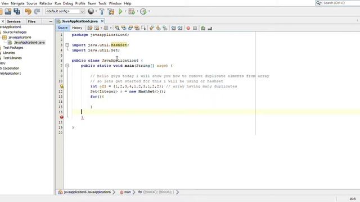Select Source Packages tree node

(15, 32)
